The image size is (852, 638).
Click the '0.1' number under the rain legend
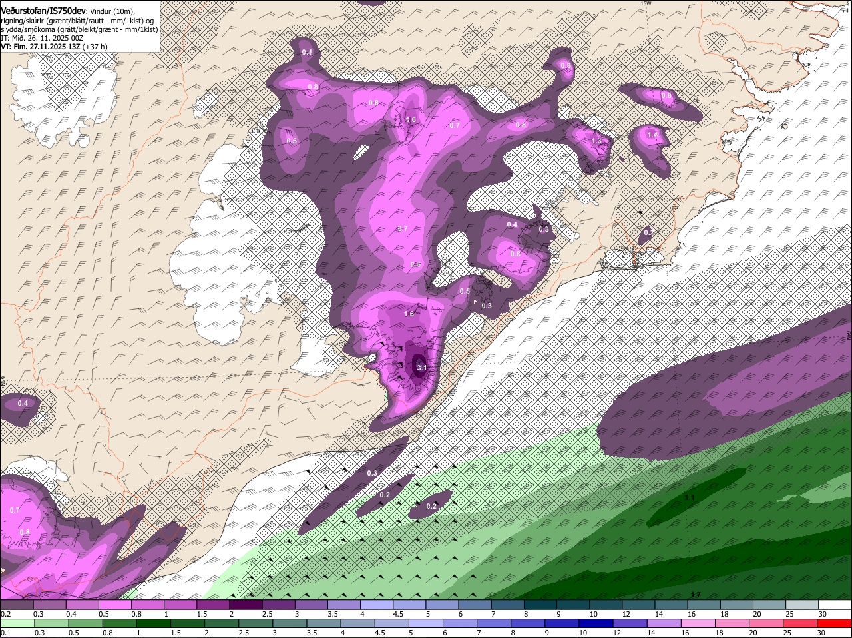tap(6, 633)
